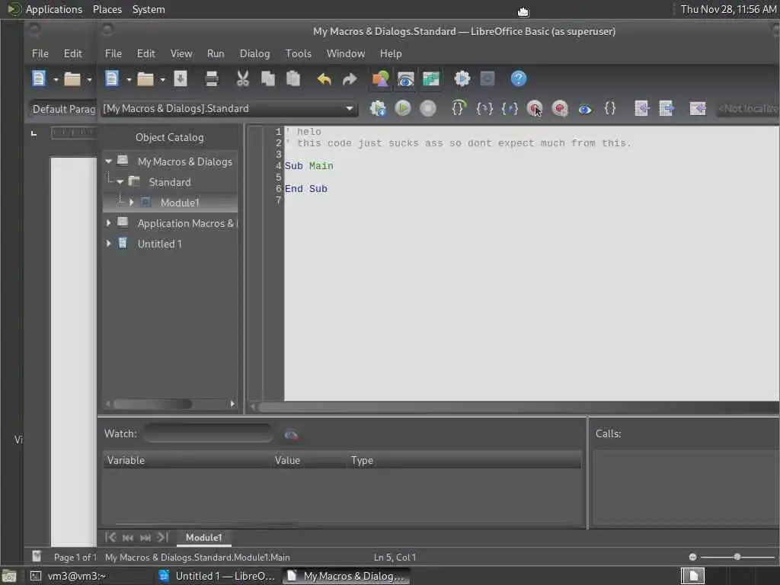Click the Copy icon
This screenshot has height=585, width=780.
click(x=268, y=78)
